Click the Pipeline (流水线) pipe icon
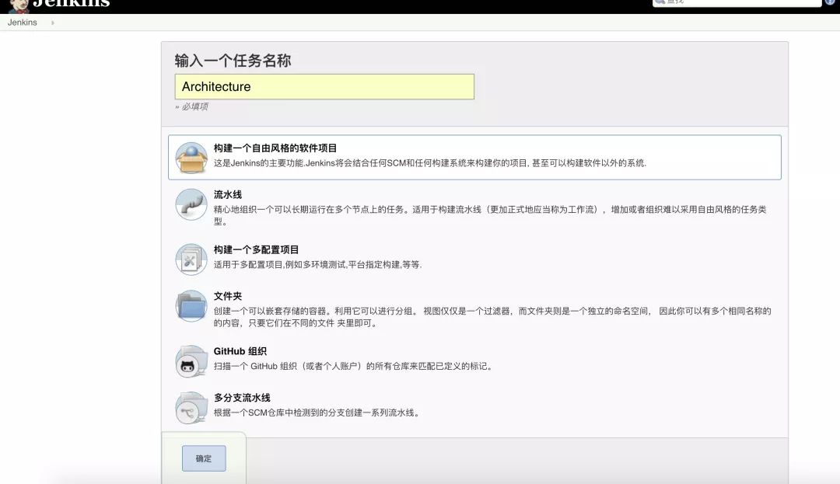Screen dimensions: 840x484 point(191,204)
